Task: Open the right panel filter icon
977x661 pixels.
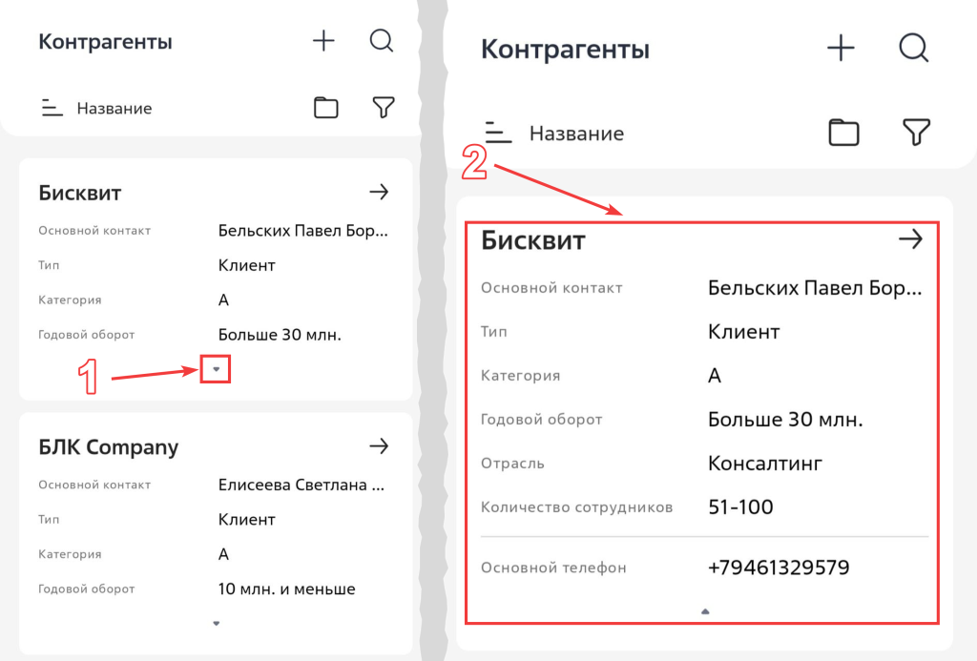Action: tap(916, 133)
